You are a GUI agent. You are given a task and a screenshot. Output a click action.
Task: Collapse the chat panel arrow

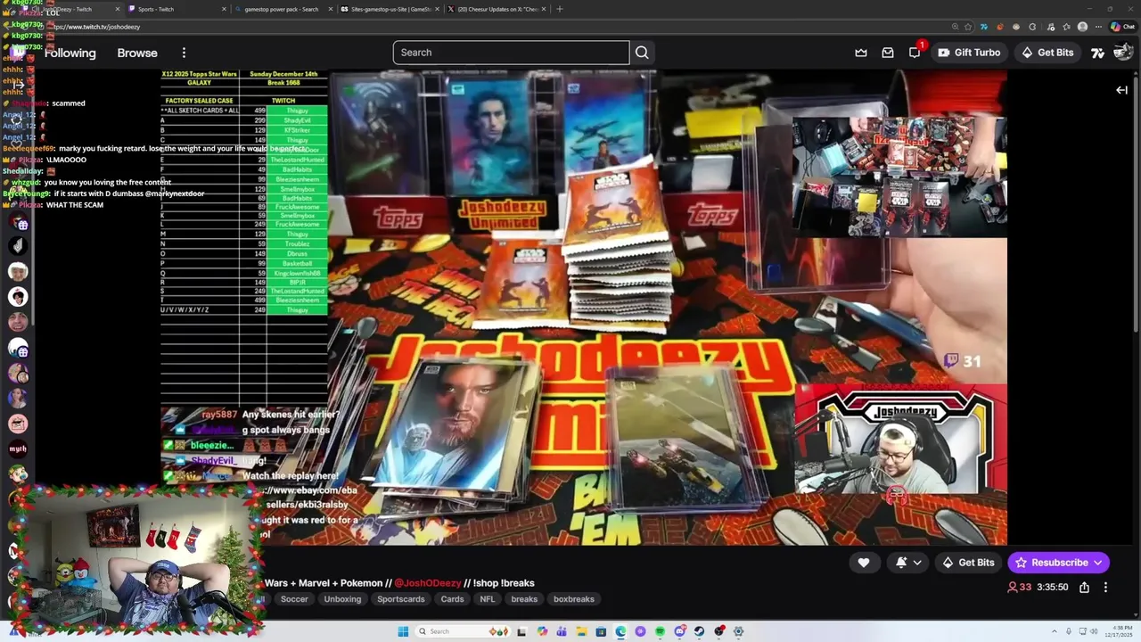1121,89
